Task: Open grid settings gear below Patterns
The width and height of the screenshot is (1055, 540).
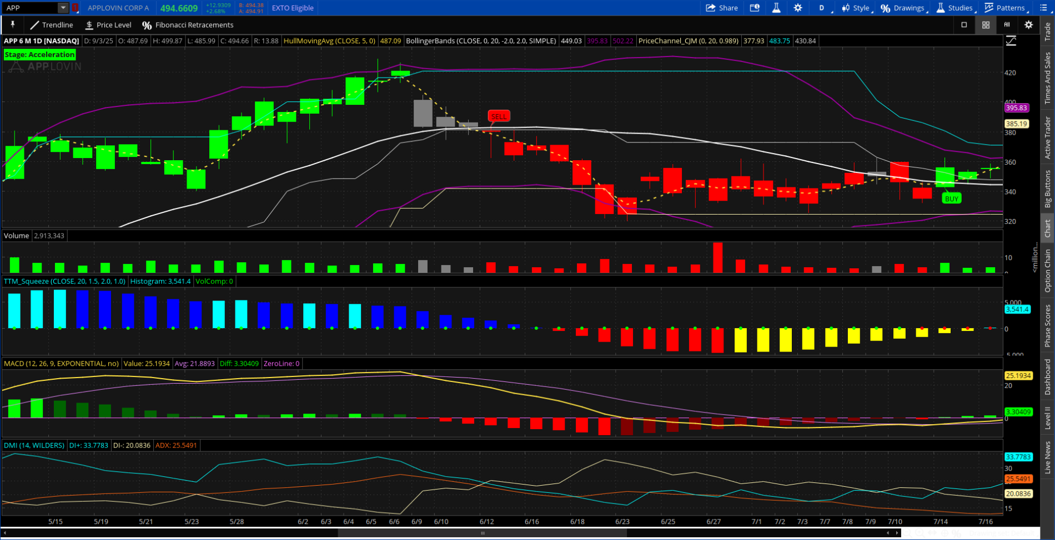Action: [1028, 25]
